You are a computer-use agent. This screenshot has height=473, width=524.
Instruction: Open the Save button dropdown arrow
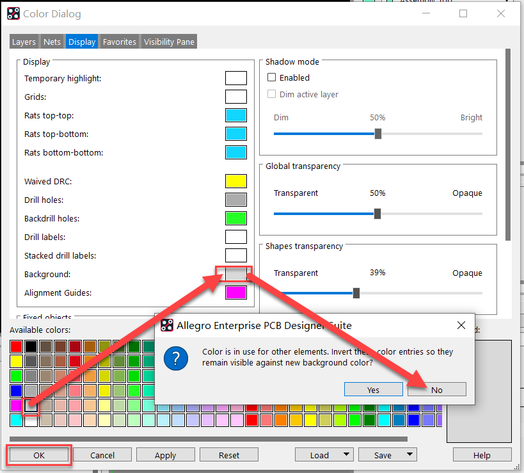tap(409, 454)
